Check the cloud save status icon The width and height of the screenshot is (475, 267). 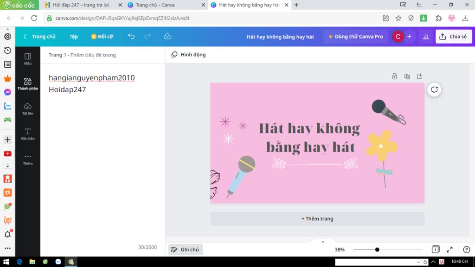(167, 36)
